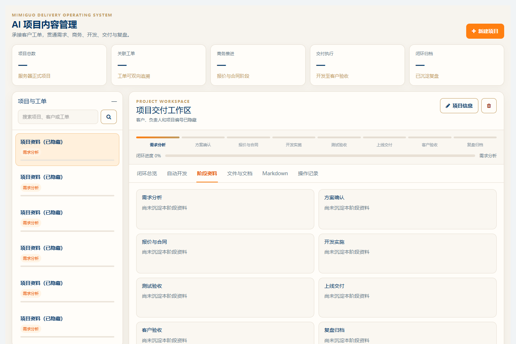Focus the 搜索项目、客户或工单 search field

click(x=58, y=117)
